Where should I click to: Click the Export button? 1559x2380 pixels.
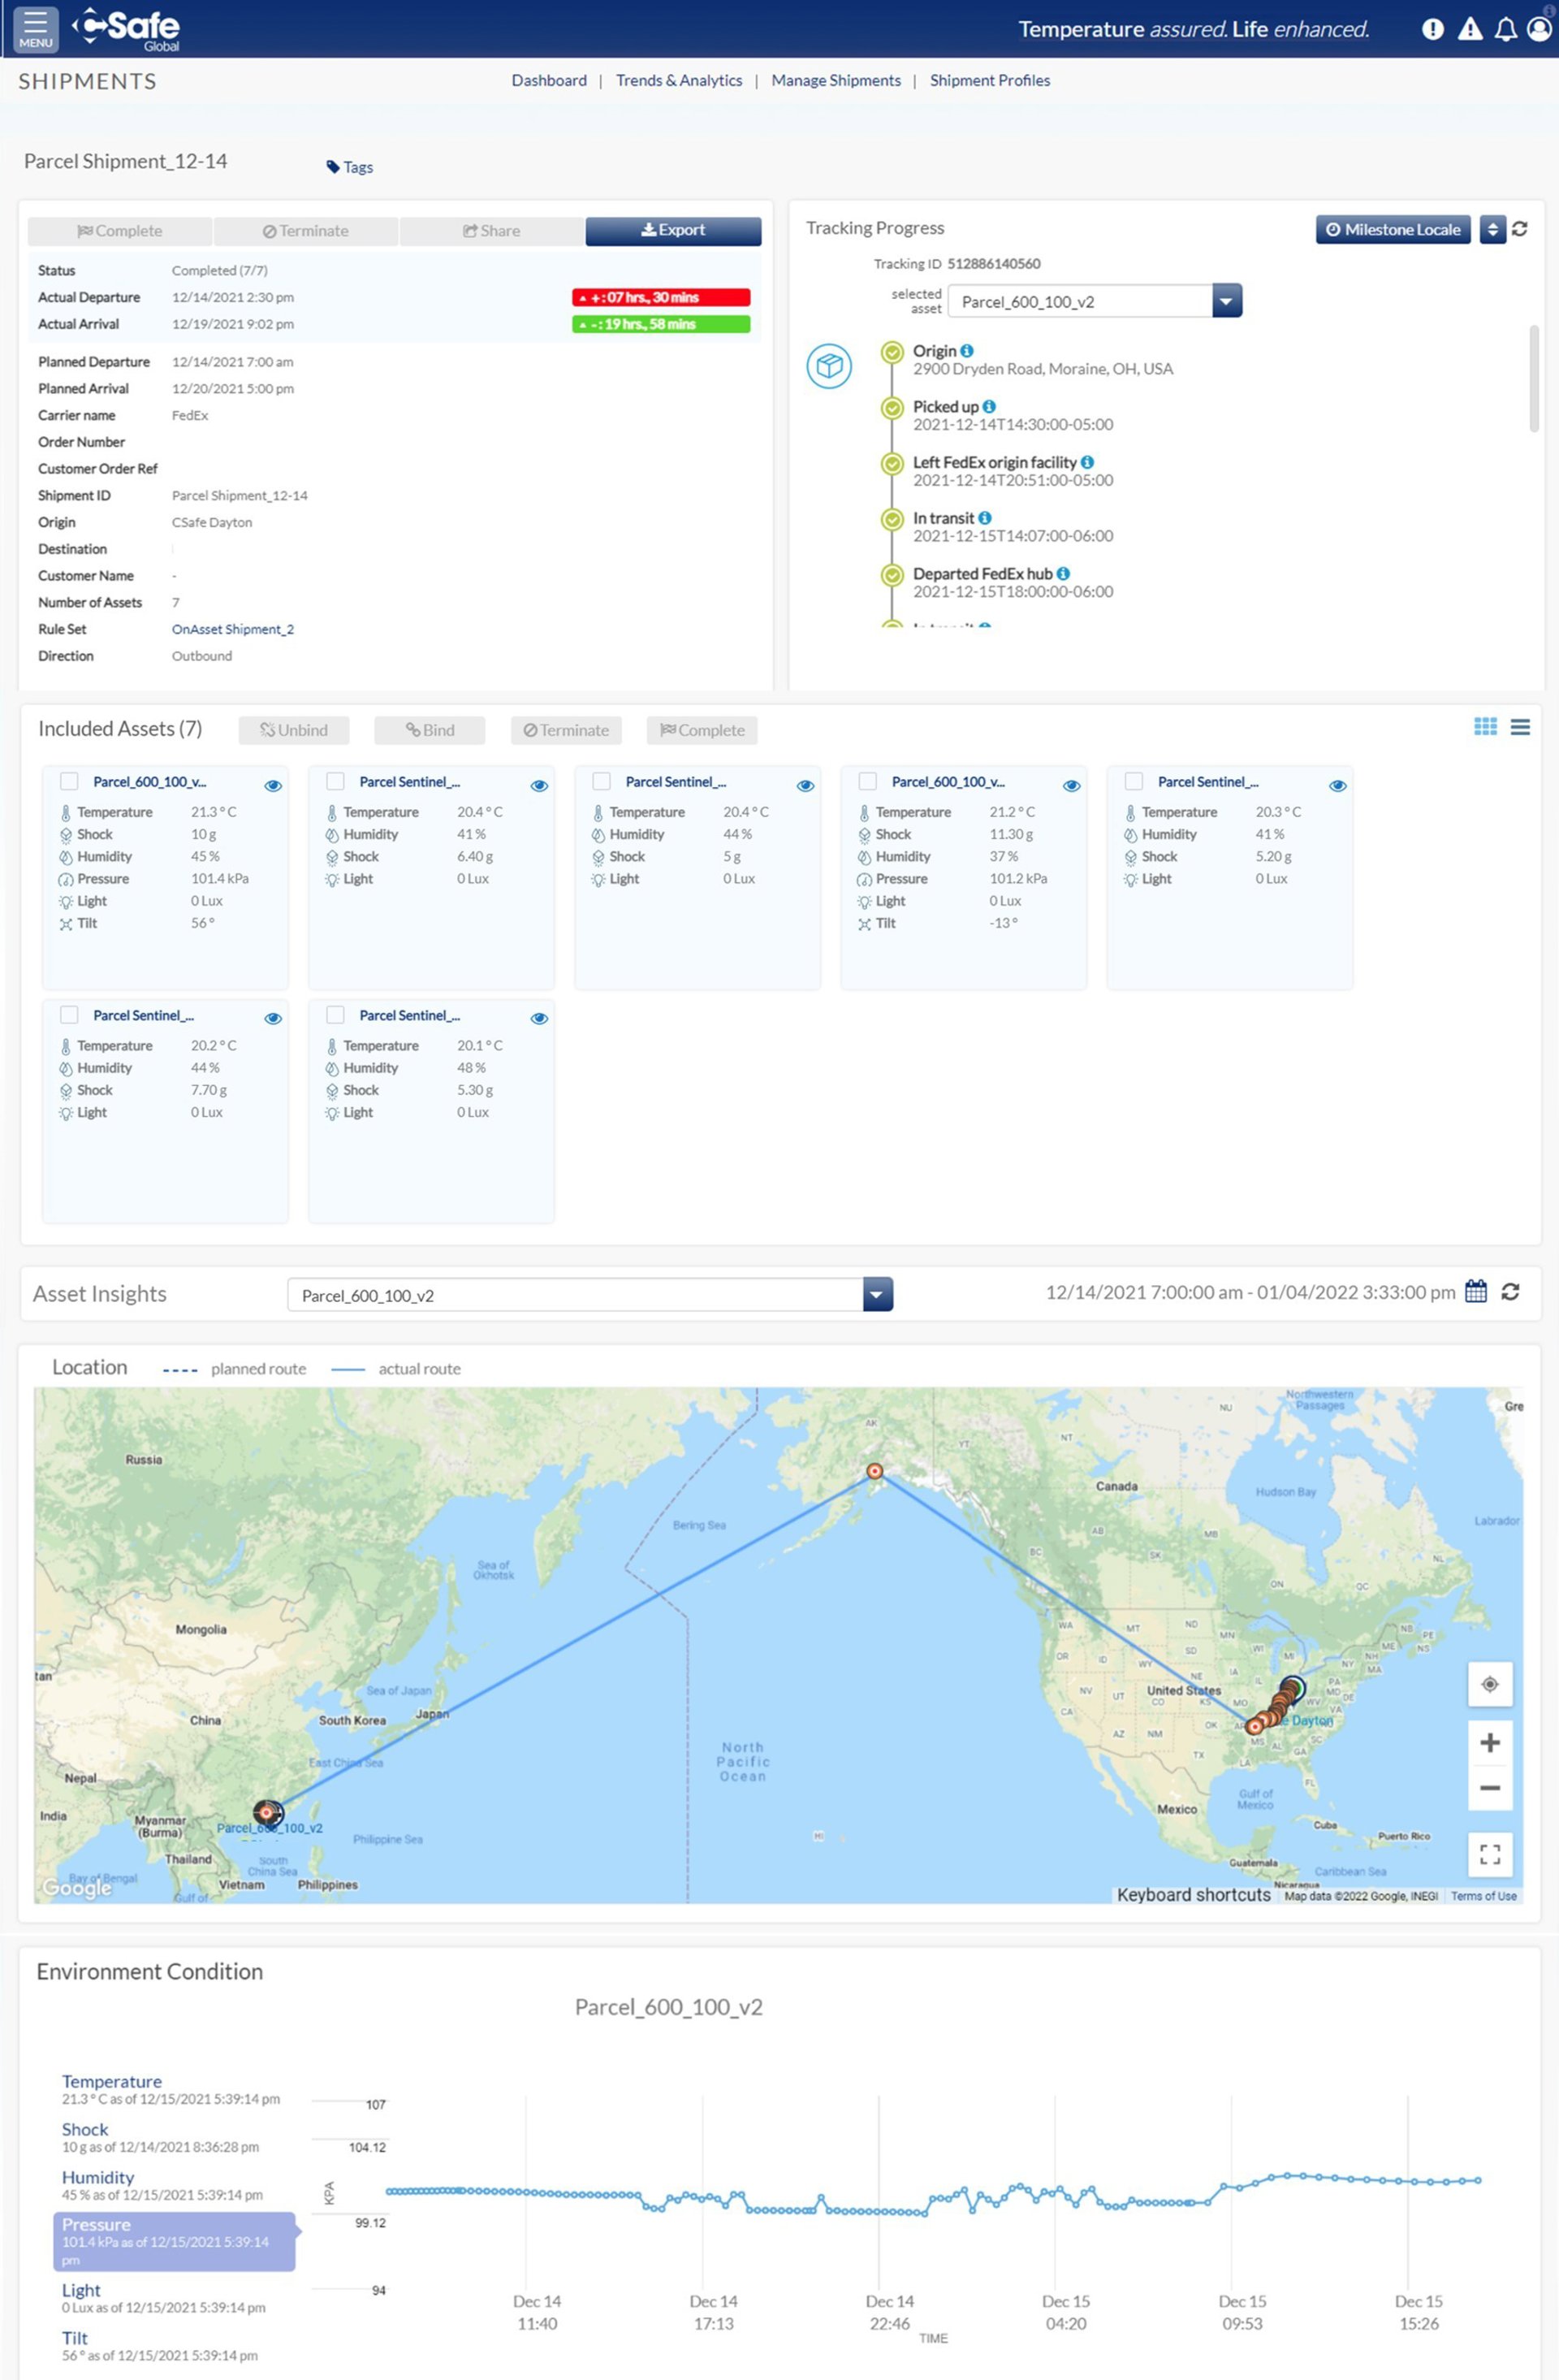coord(672,230)
